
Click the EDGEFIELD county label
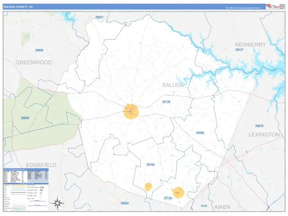point(41,165)
